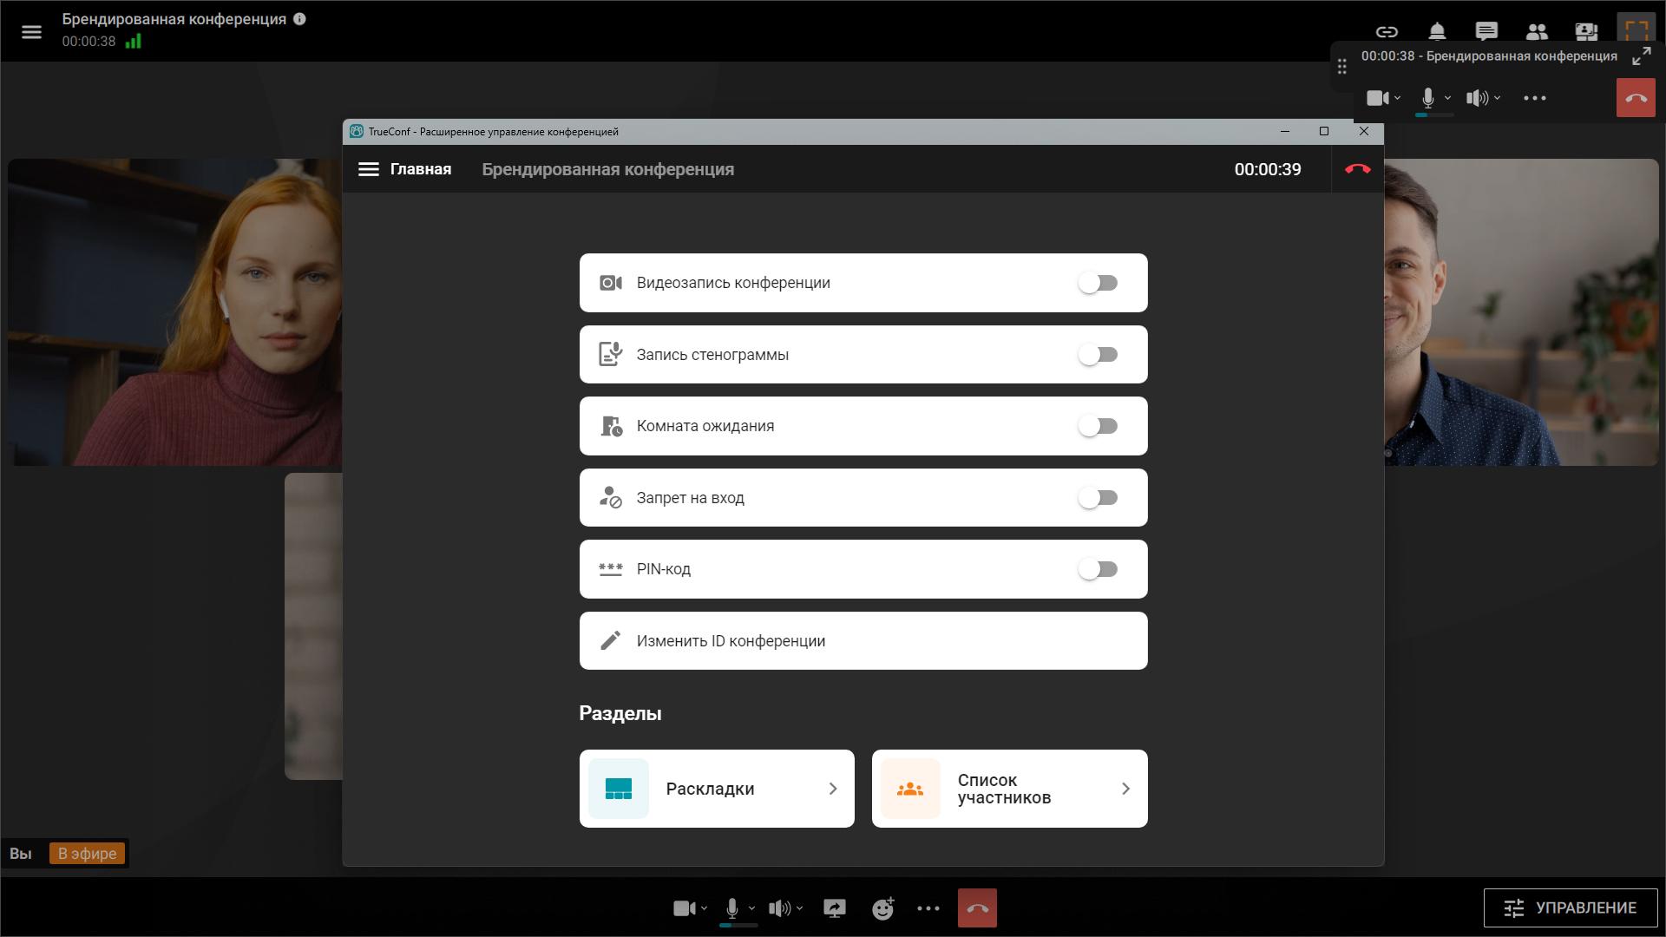
Task: Expand the mini floating panel arrows icon
Action: pyautogui.click(x=1641, y=57)
